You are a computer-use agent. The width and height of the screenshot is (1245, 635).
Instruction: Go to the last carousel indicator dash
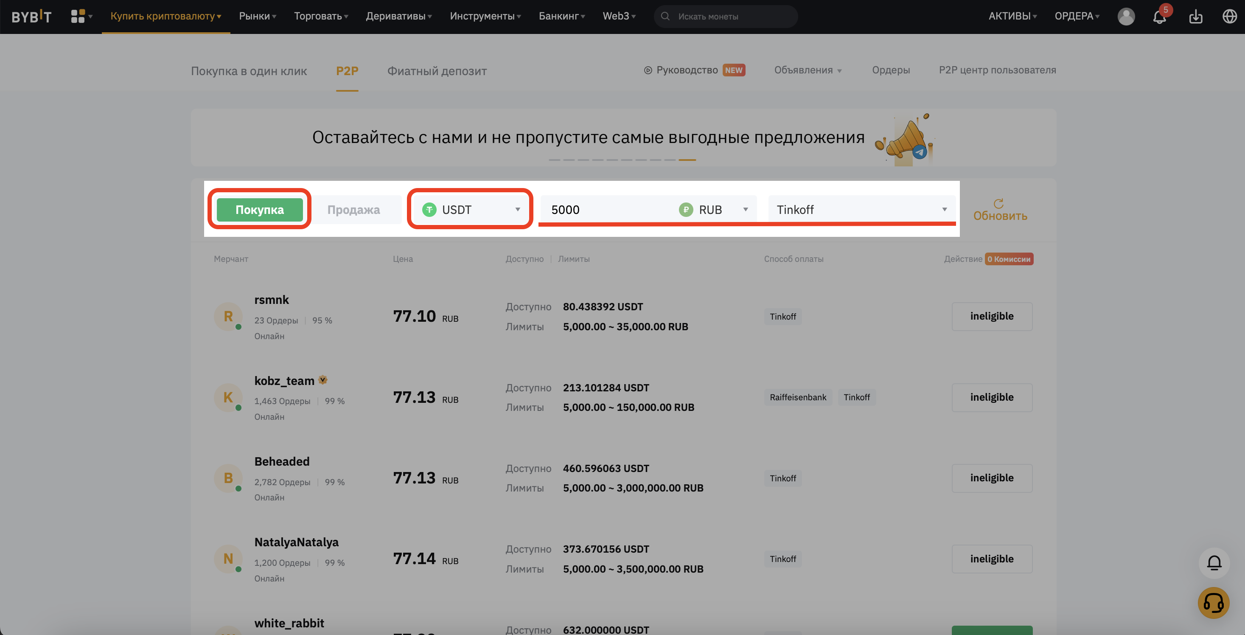click(687, 160)
